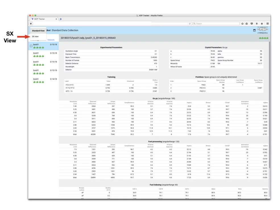The image size is (280, 210).
Task: Click Fast processing total reflections 26899
Action: click(x=93, y=178)
